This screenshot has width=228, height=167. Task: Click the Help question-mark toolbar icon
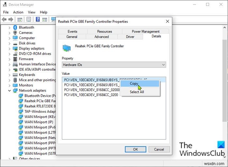[x=38, y=19]
